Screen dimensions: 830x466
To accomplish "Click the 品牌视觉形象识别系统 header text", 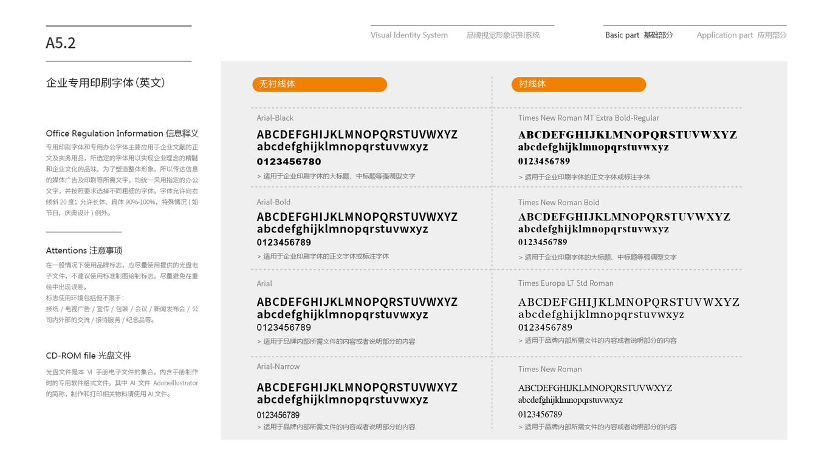I will (503, 35).
